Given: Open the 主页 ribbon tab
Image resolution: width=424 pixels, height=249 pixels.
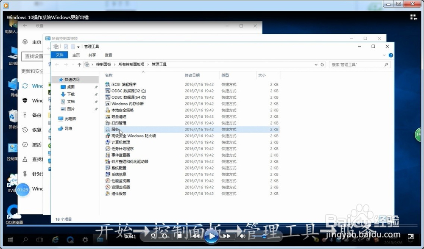Looking at the screenshot, I should 76,55.
